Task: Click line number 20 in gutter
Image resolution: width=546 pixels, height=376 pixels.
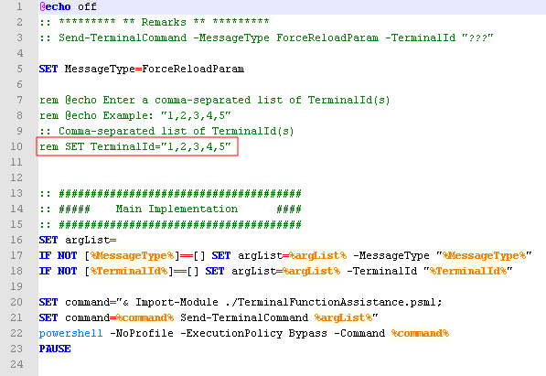Action: click(16, 302)
